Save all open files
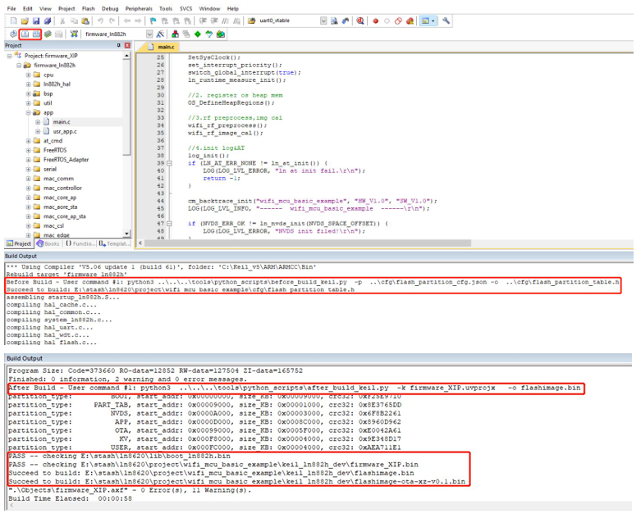Image resolution: width=641 pixels, height=518 pixels. [x=48, y=20]
